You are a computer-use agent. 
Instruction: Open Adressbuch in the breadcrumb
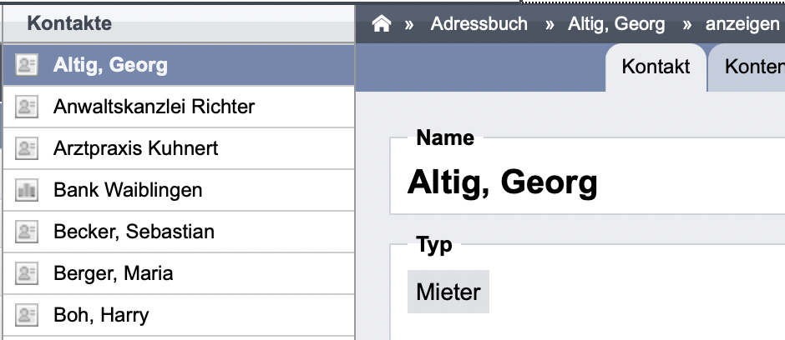coord(479,23)
